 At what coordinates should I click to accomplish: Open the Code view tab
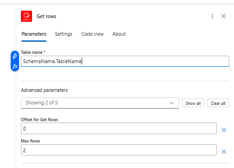pos(92,34)
